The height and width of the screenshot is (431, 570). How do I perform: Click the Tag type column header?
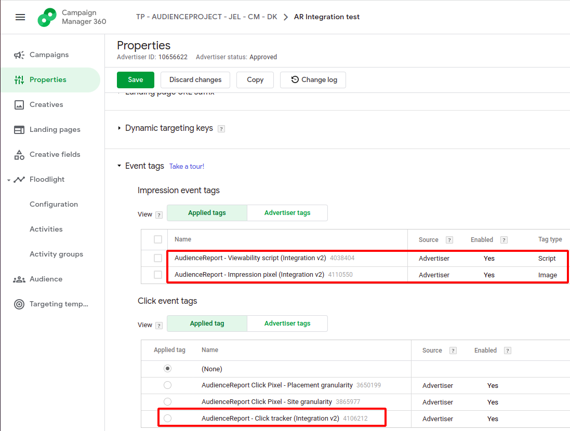550,239
